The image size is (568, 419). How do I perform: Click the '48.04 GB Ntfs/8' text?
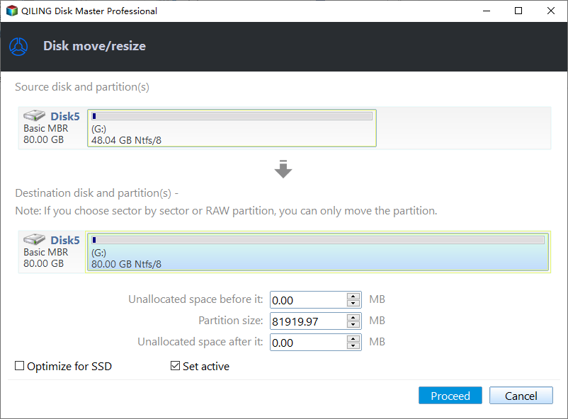[x=126, y=140]
